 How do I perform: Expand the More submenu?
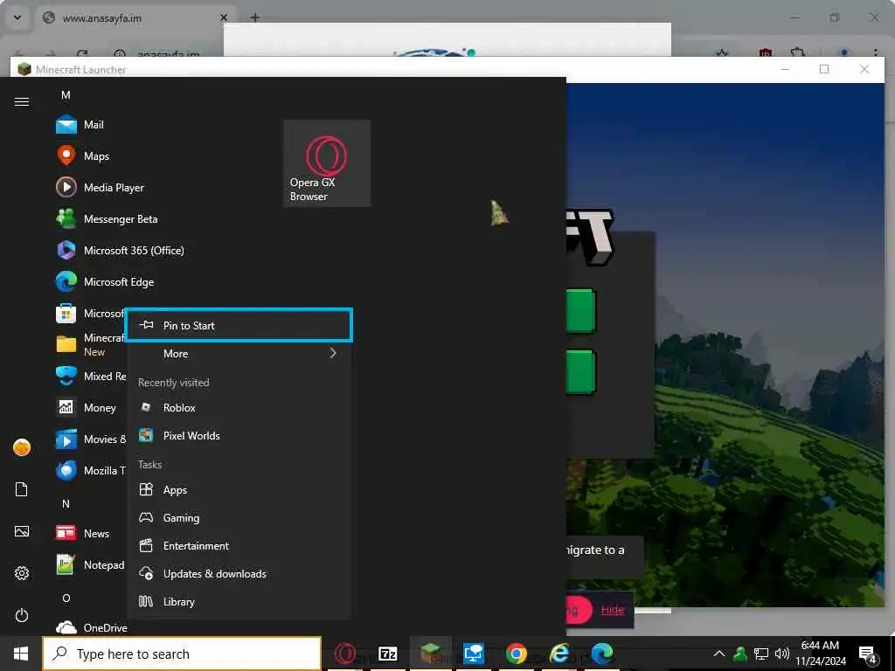coord(239,353)
